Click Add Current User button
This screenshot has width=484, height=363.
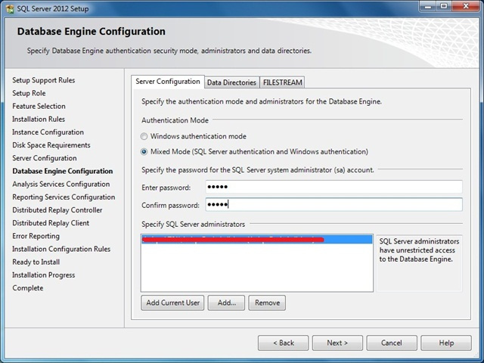[x=172, y=302]
